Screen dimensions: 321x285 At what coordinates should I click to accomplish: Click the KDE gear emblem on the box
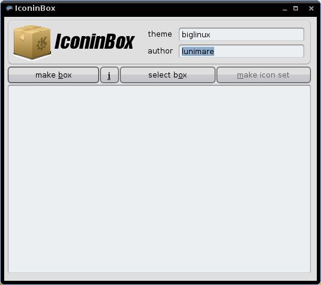click(42, 43)
